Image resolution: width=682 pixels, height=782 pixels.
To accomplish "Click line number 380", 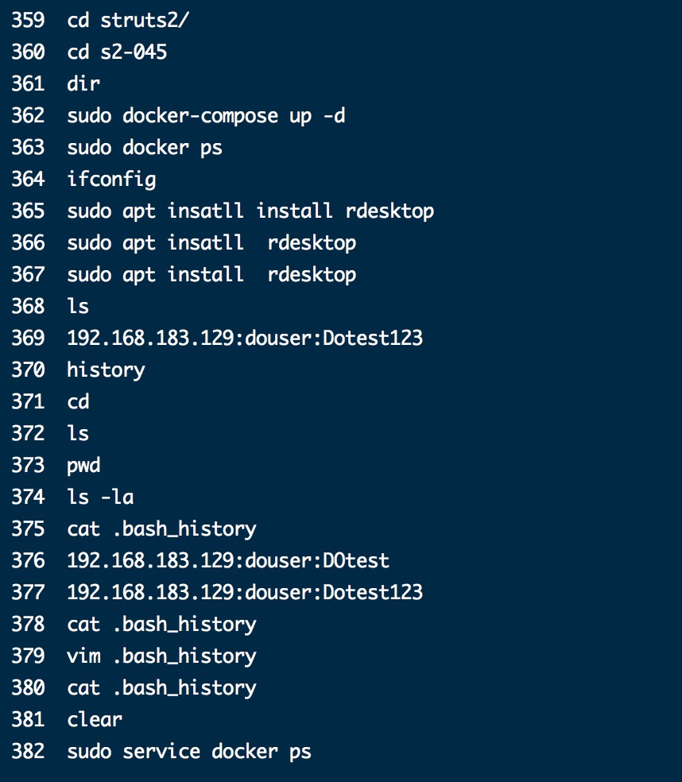I will click(28, 687).
